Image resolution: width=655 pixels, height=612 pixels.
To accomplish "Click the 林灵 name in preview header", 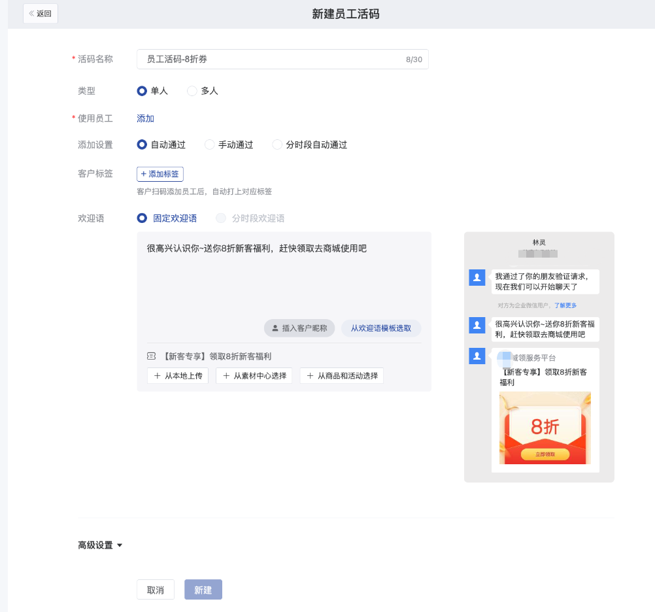I will [x=539, y=243].
